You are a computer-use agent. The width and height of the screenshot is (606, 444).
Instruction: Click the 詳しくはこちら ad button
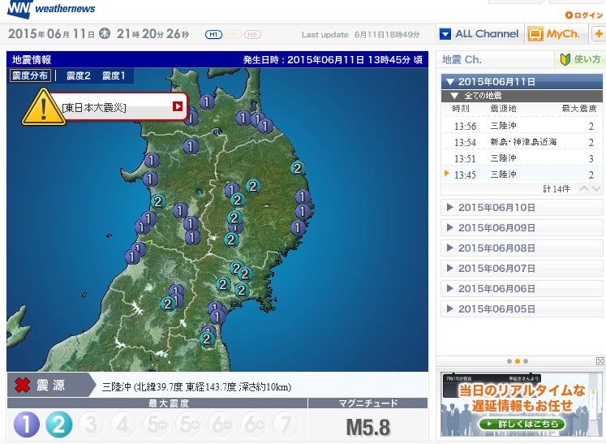[x=511, y=424]
